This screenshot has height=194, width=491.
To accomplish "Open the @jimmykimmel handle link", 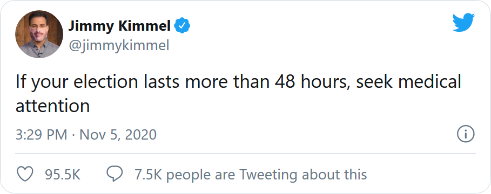I will [x=119, y=46].
